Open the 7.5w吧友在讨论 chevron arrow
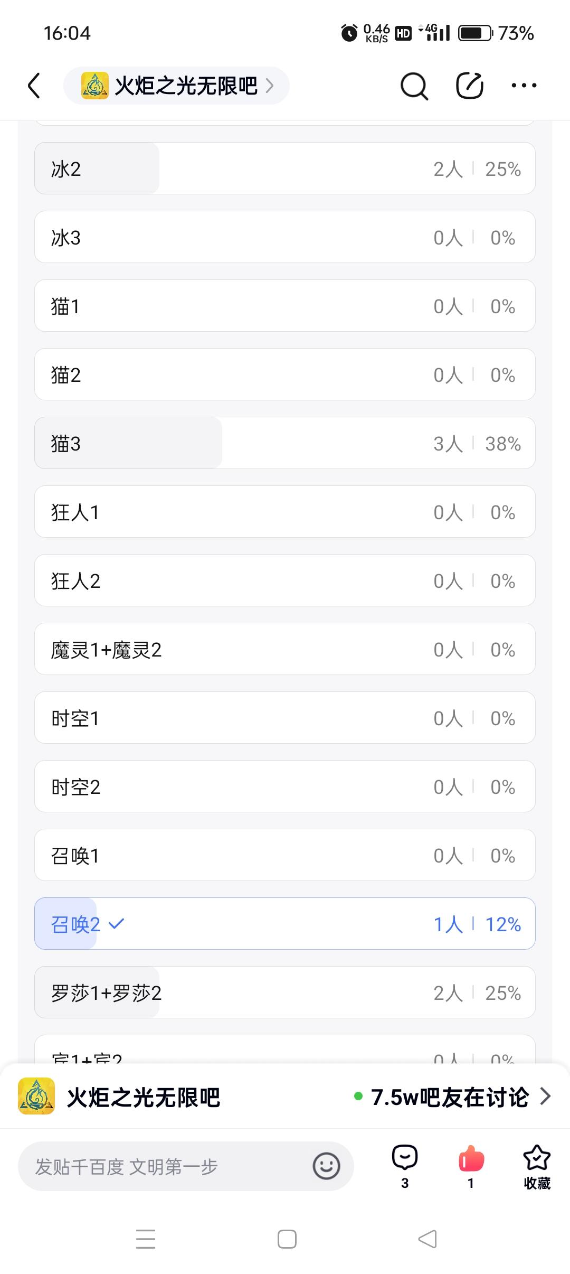 [x=546, y=1097]
